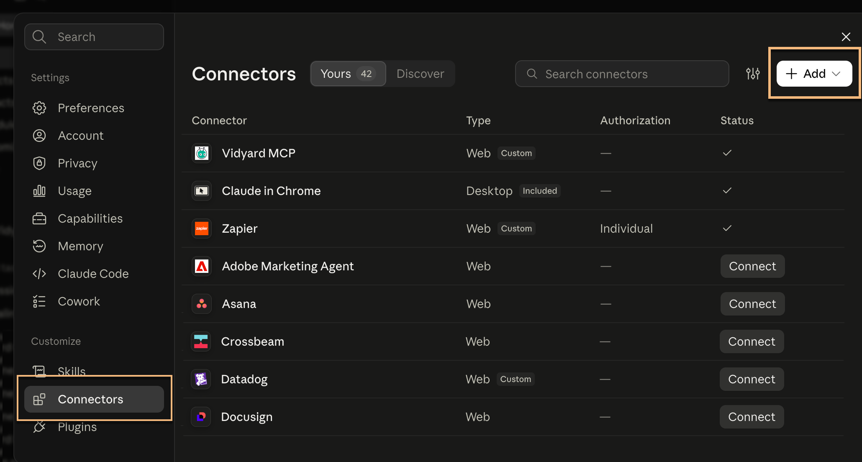
Task: Click the Capabilities briefcase icon
Action: (39, 218)
